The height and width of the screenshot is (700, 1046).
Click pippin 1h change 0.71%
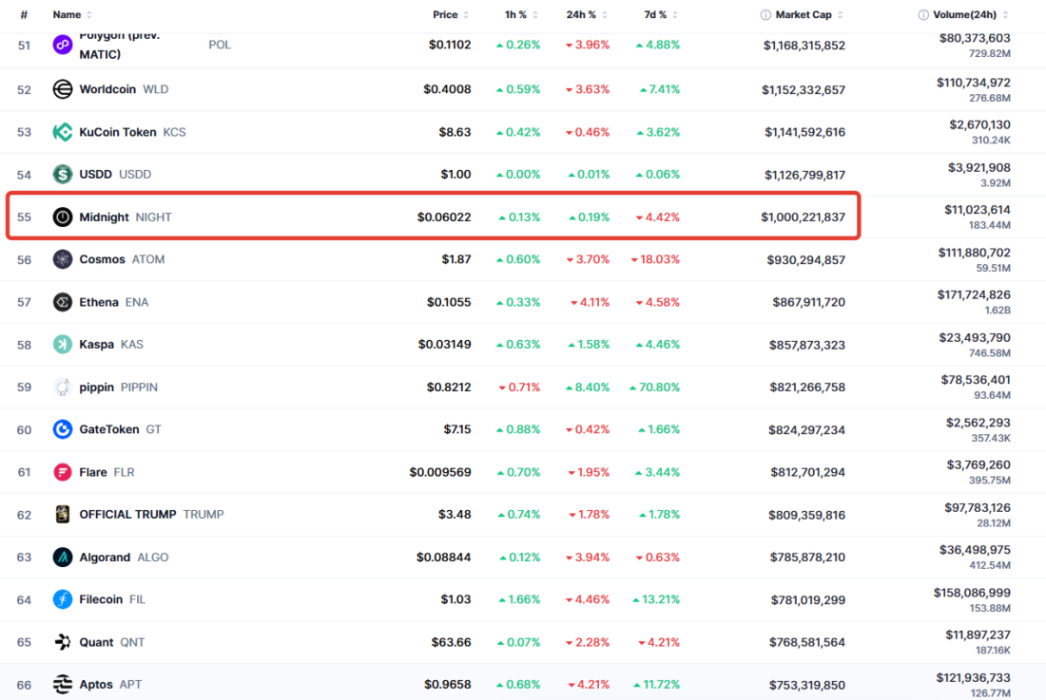(x=519, y=387)
